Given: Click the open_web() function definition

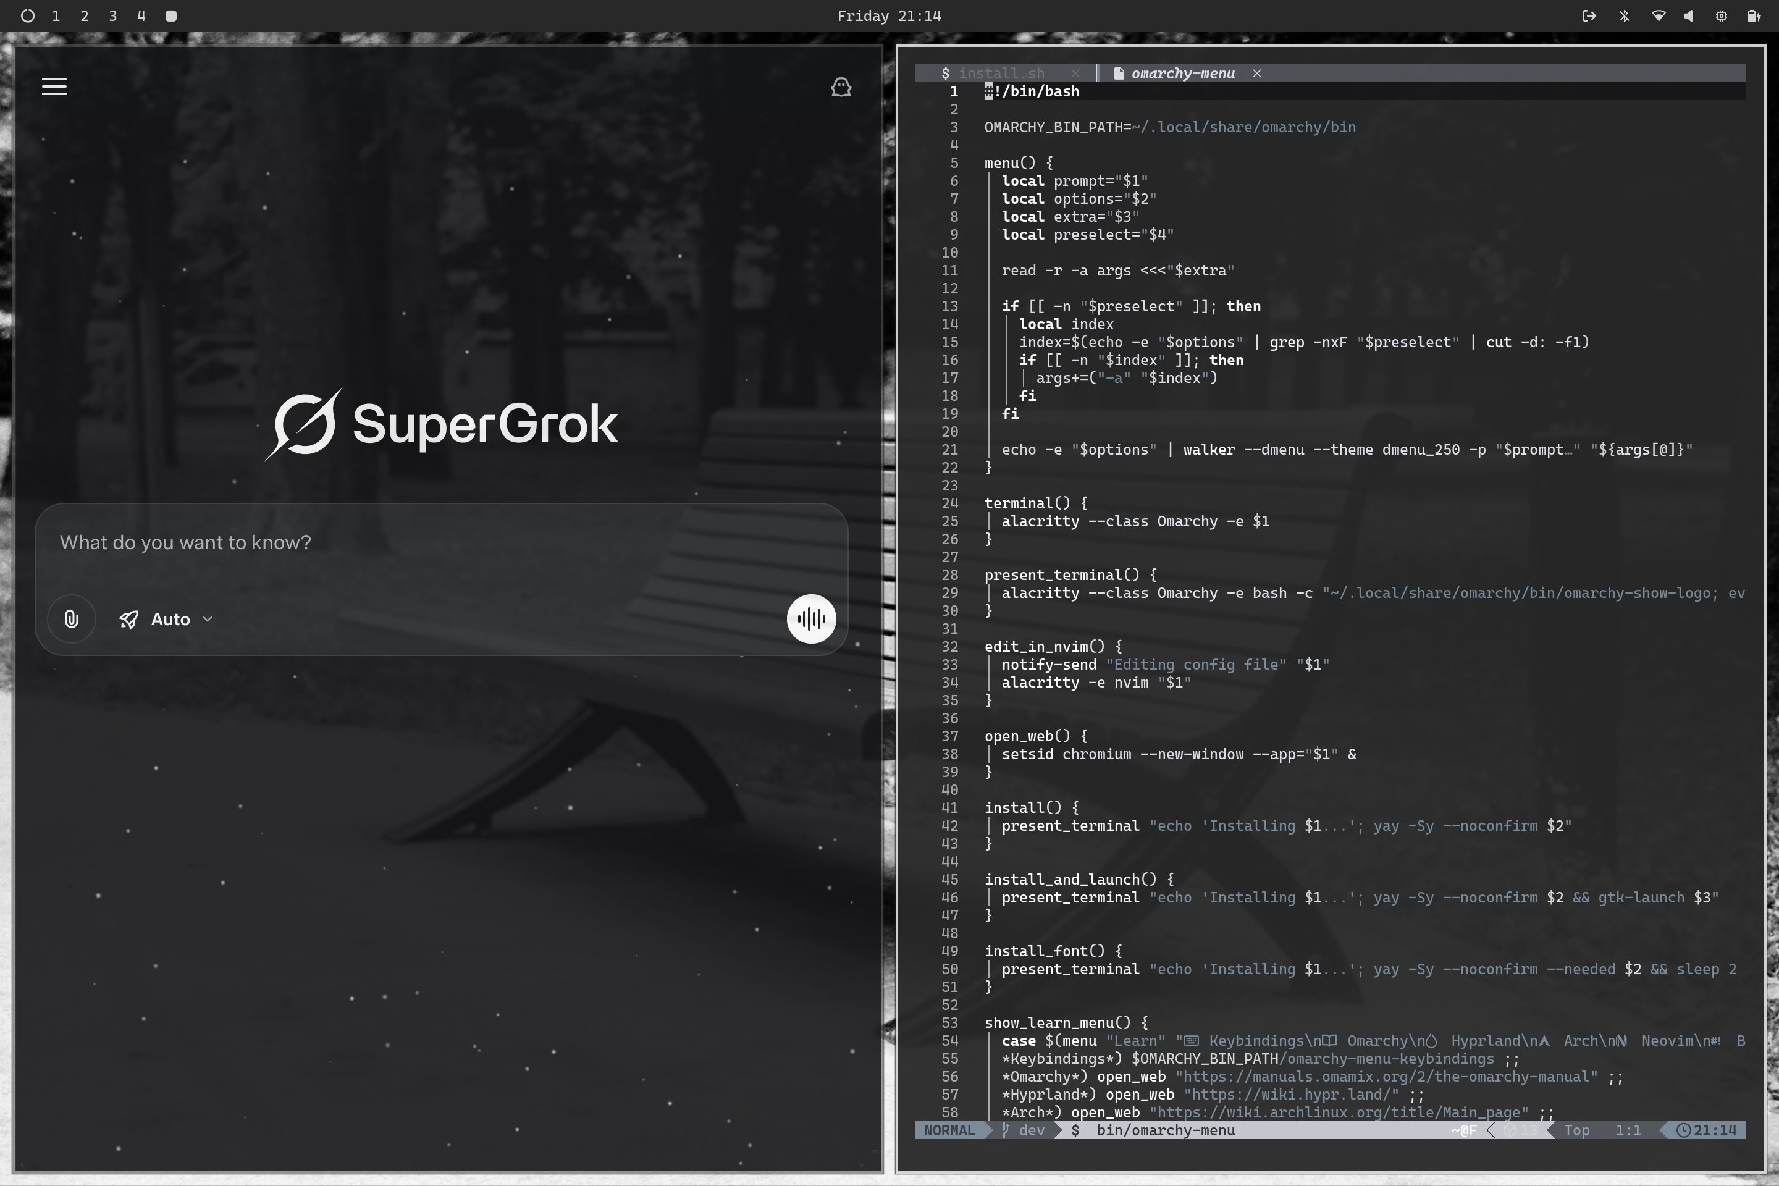Looking at the screenshot, I should (x=1037, y=736).
